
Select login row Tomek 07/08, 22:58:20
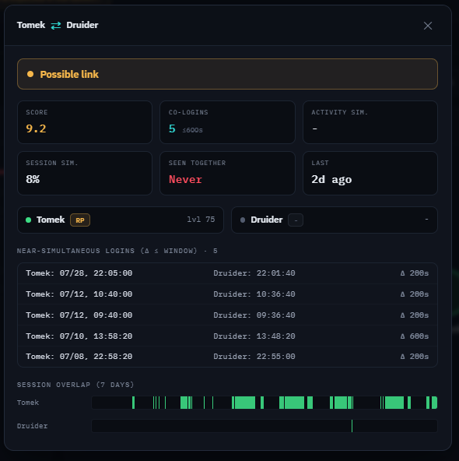227,357
